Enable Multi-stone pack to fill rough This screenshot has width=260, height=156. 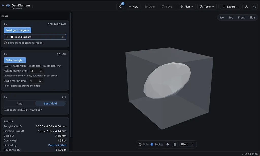coord(5,43)
